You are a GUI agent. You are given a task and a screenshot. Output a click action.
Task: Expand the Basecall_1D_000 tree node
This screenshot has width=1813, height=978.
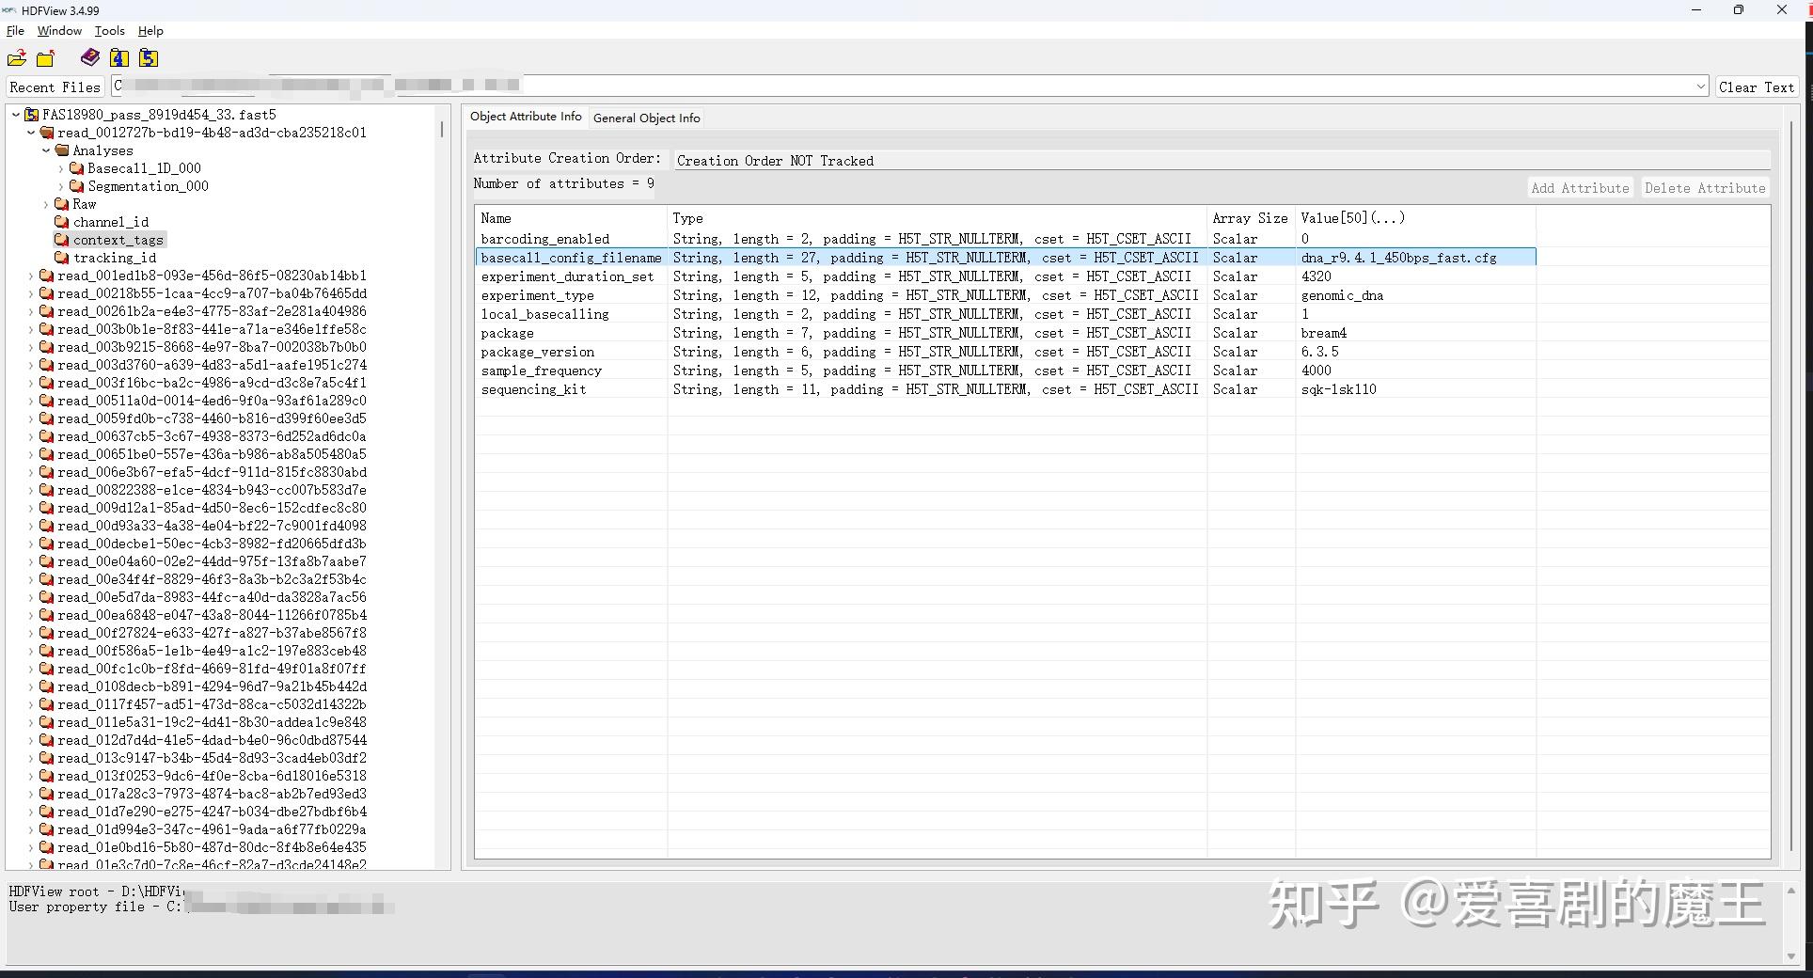[59, 168]
